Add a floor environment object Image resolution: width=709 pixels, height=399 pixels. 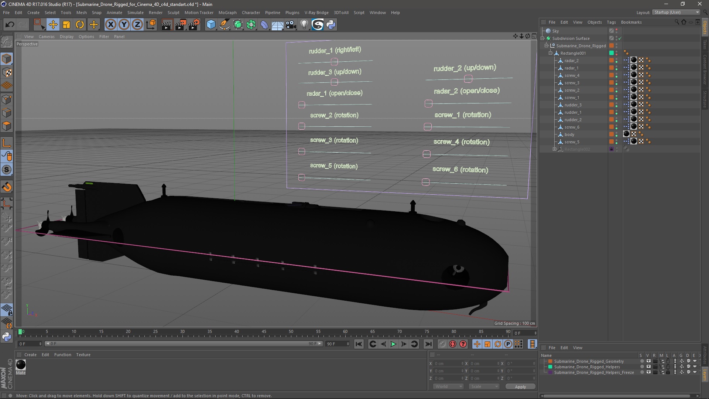(x=277, y=25)
